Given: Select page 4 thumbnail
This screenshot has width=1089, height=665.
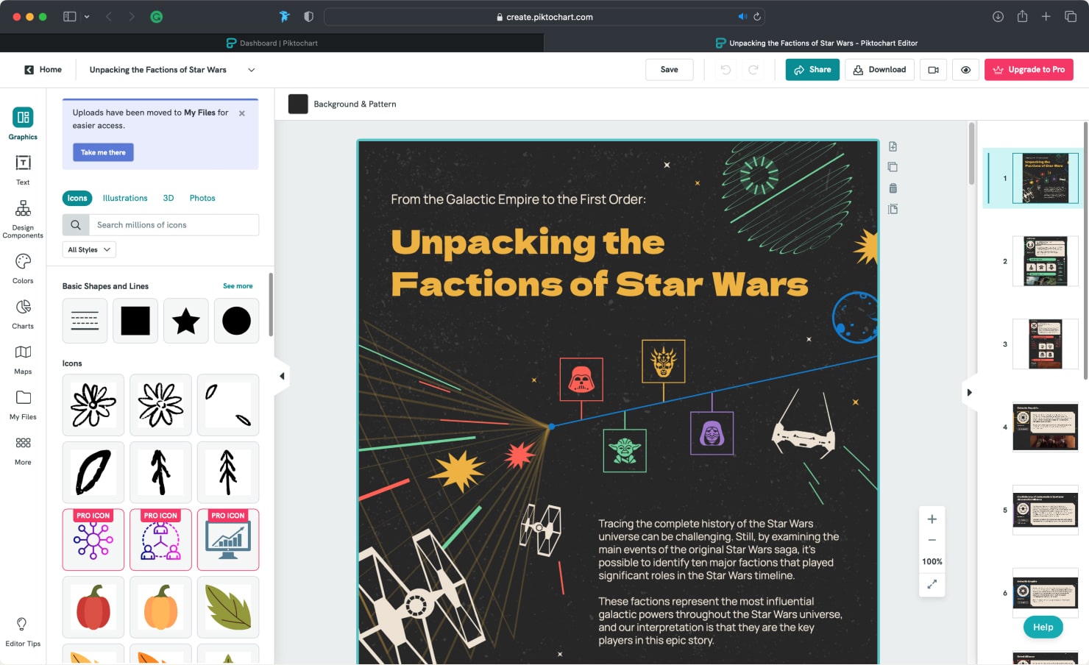Looking at the screenshot, I should 1045,427.
